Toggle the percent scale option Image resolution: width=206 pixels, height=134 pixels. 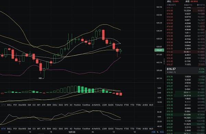(x=158, y=132)
